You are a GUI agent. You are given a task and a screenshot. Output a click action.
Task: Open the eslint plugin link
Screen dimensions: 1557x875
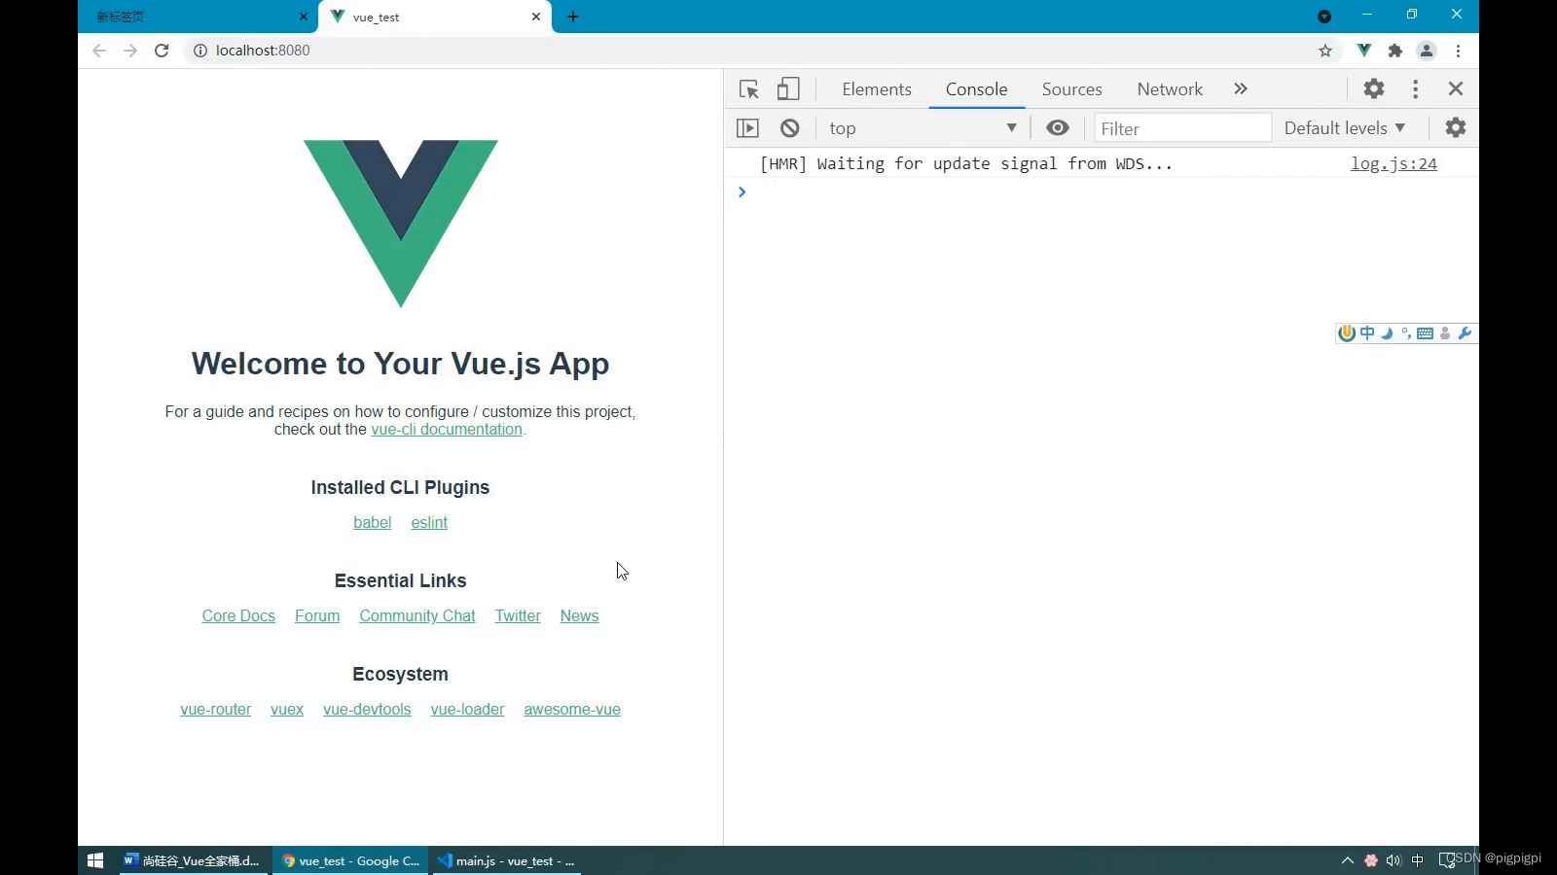point(429,523)
